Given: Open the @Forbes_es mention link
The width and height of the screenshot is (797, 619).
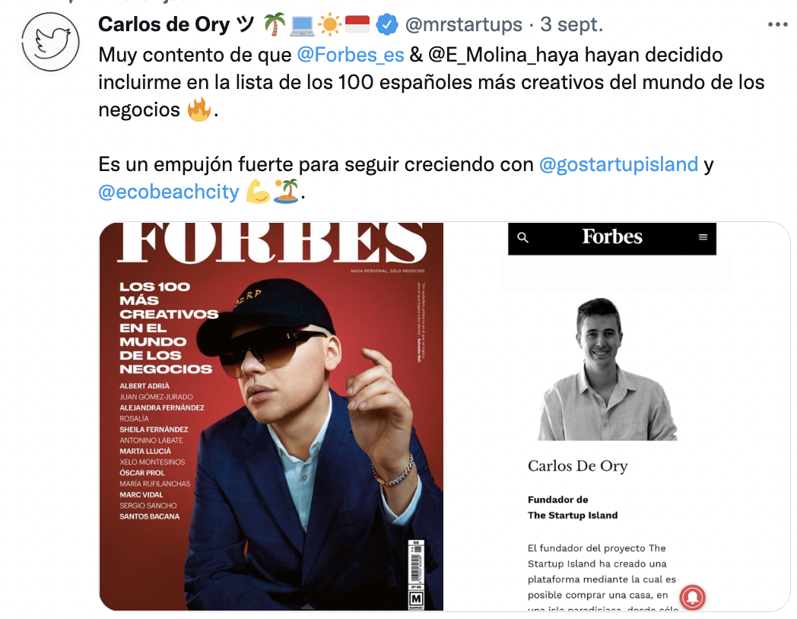Looking at the screenshot, I should [351, 55].
